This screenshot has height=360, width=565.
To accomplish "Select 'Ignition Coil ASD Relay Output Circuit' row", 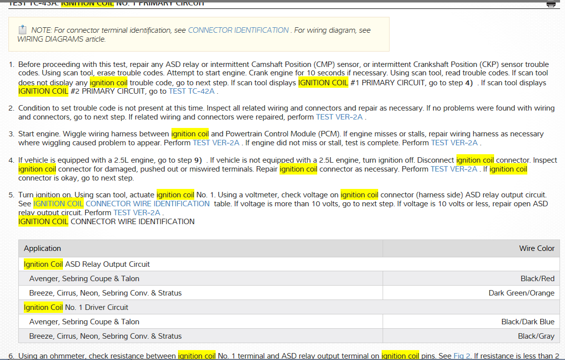I will click(x=289, y=264).
